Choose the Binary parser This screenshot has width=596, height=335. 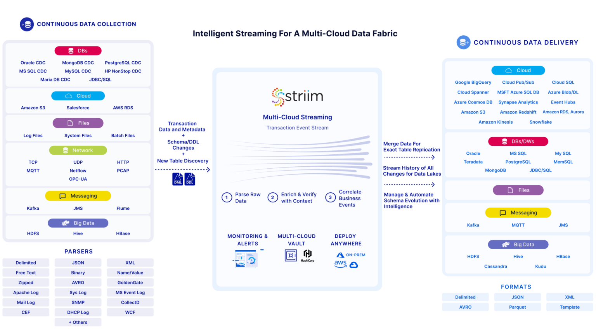tap(78, 273)
